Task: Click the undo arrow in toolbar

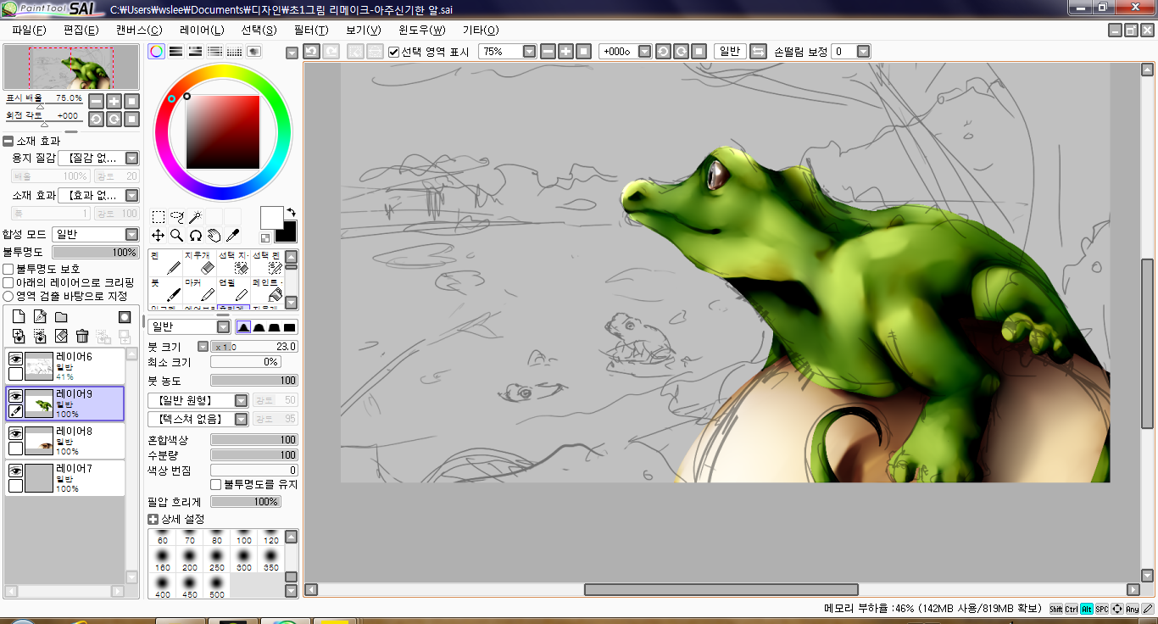Action: click(x=311, y=52)
